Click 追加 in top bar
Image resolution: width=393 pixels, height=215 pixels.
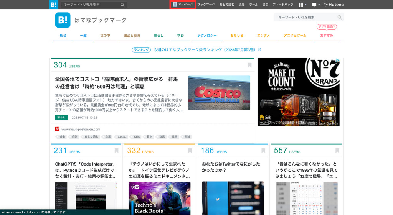coord(242,5)
